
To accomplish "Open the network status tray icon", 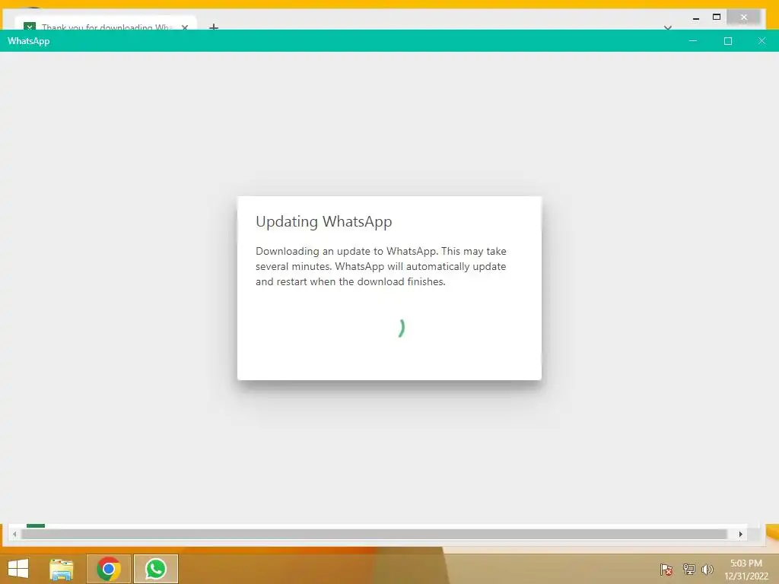I will tap(688, 569).
